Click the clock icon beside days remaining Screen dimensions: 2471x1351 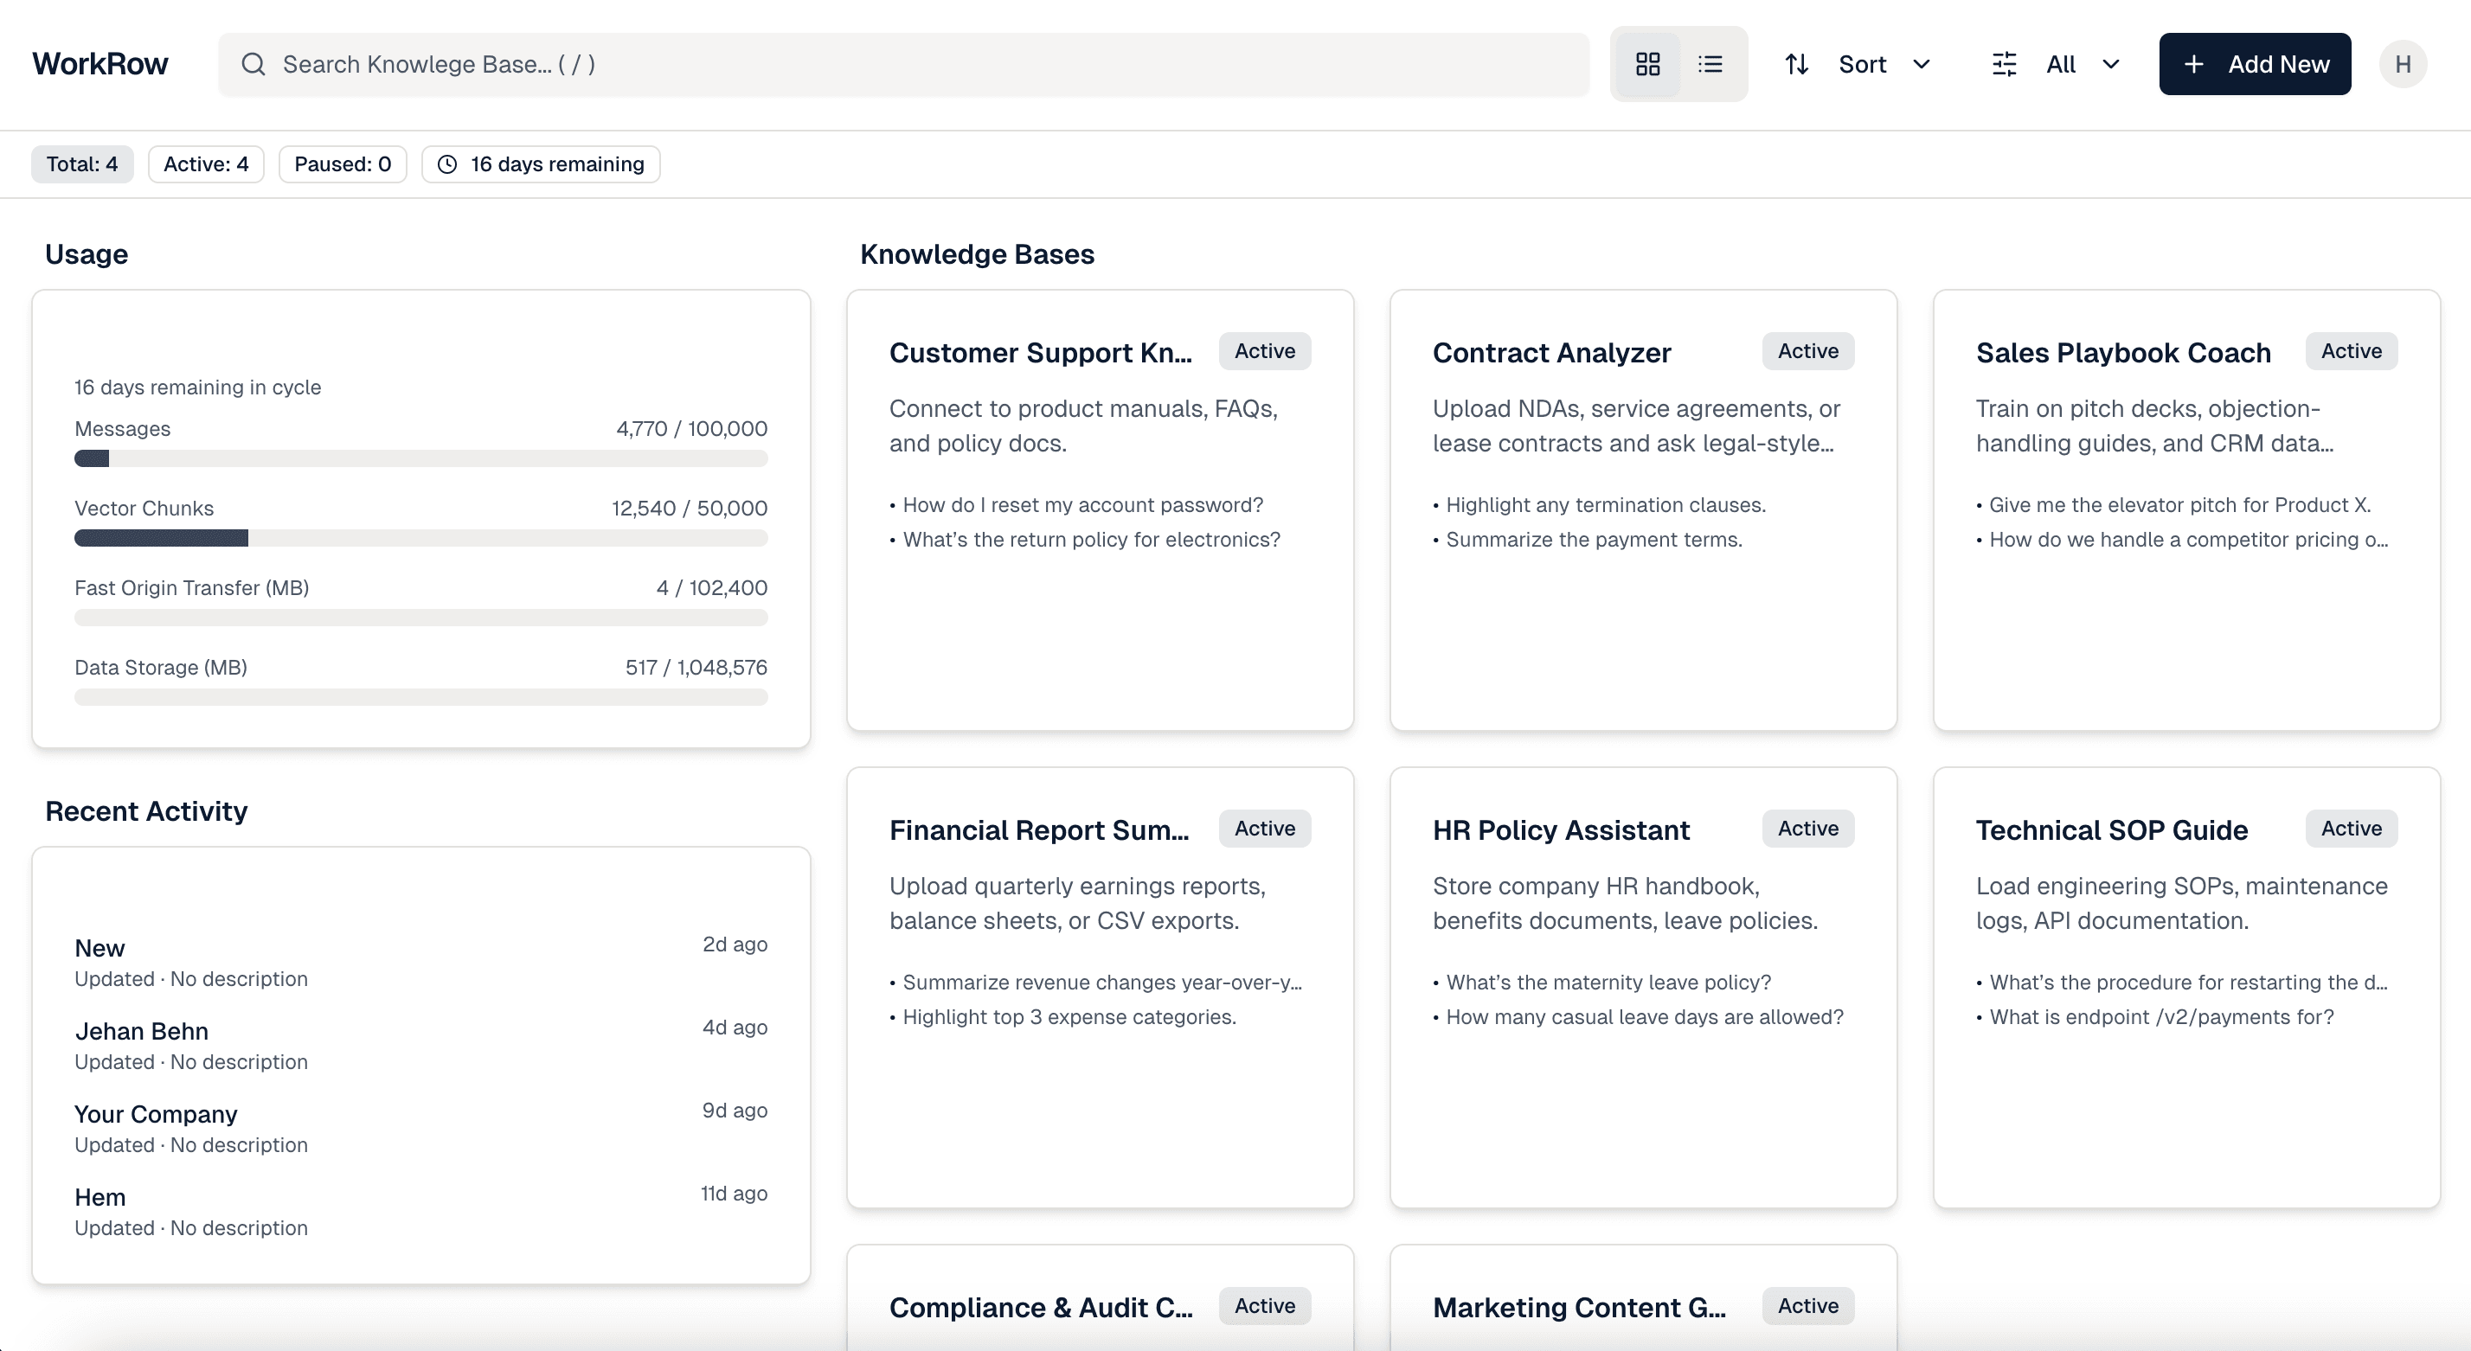[x=447, y=164]
